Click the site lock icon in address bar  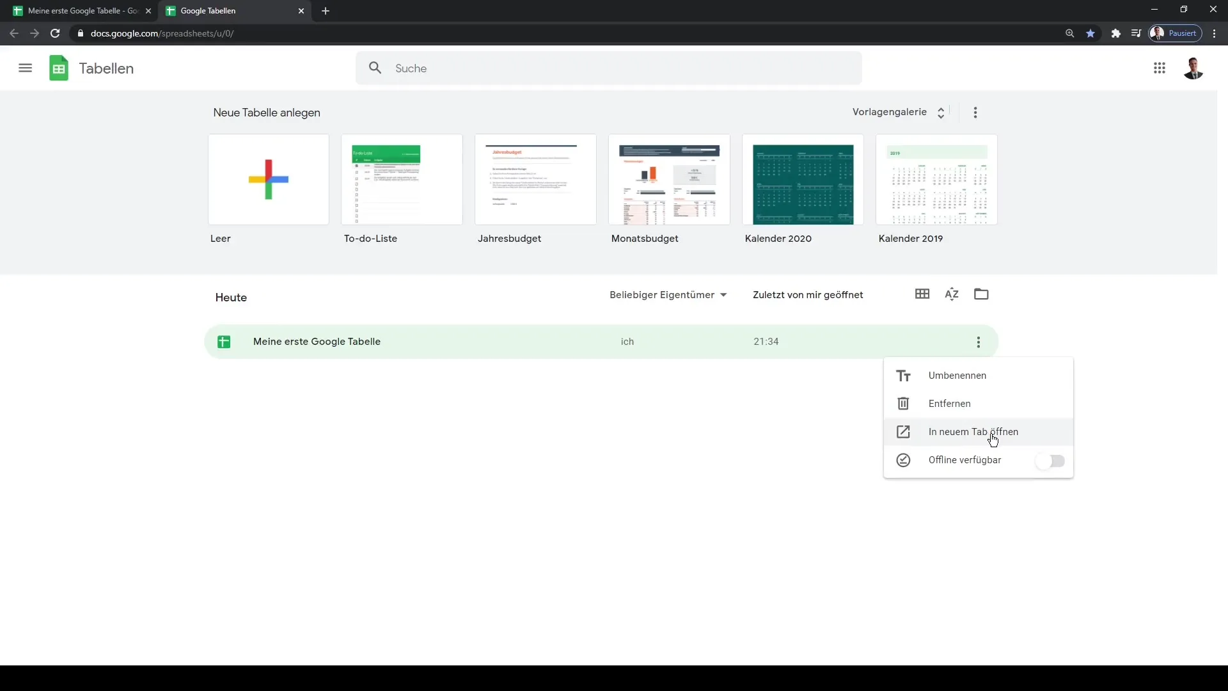point(80,33)
